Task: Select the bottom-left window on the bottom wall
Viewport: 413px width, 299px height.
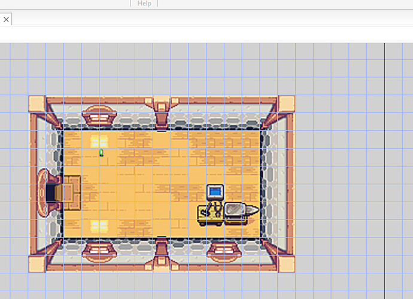Action: pyautogui.click(x=99, y=252)
